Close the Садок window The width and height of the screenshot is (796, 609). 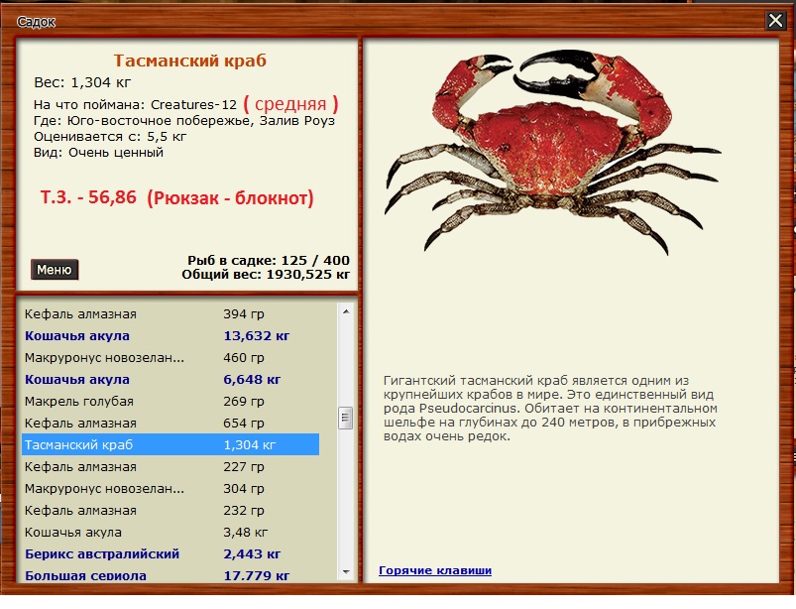coord(775,20)
